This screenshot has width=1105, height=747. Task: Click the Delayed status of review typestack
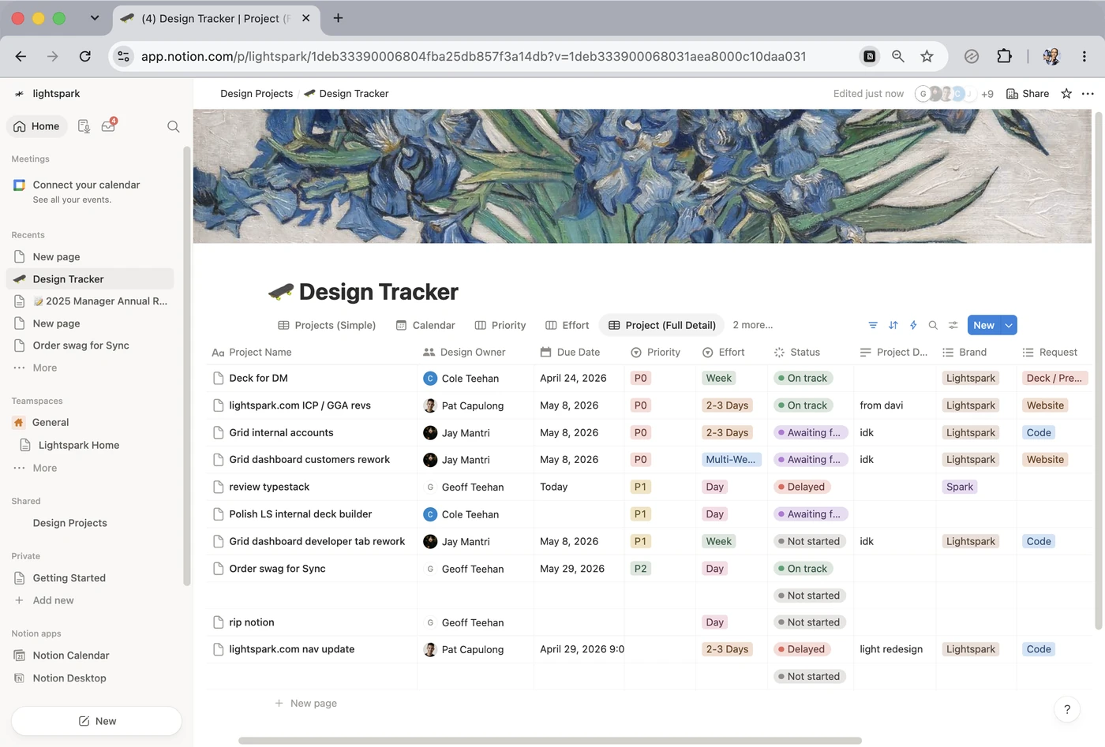pos(801,487)
